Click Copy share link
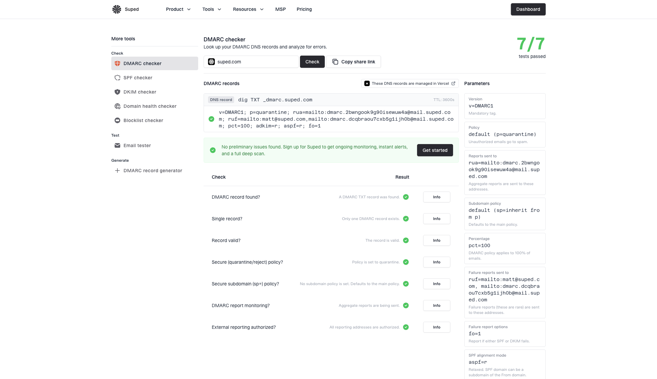 (x=353, y=62)
